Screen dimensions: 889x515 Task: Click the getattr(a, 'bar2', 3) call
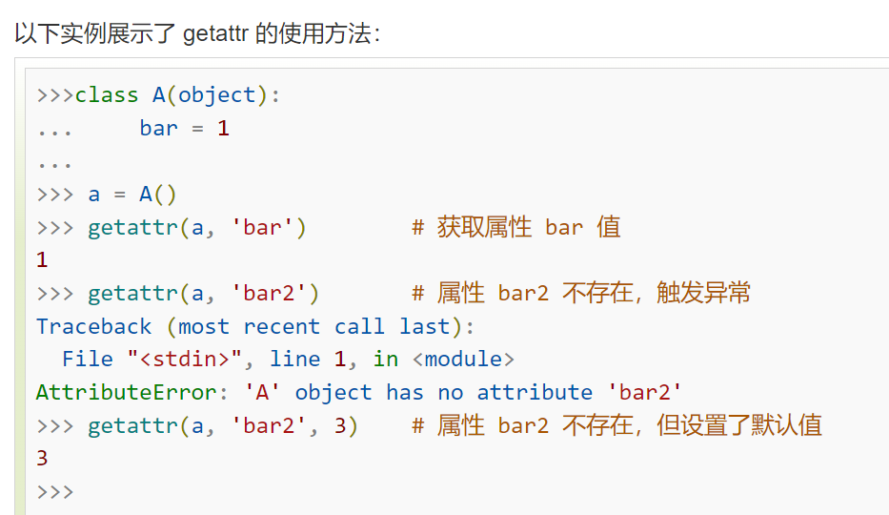pyautogui.click(x=223, y=425)
